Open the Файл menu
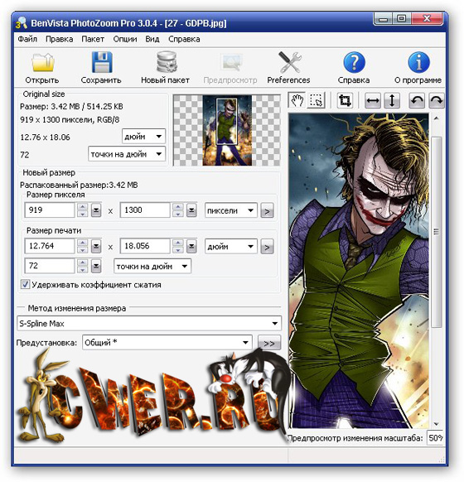Image resolution: width=464 pixels, height=482 pixels. pos(27,39)
